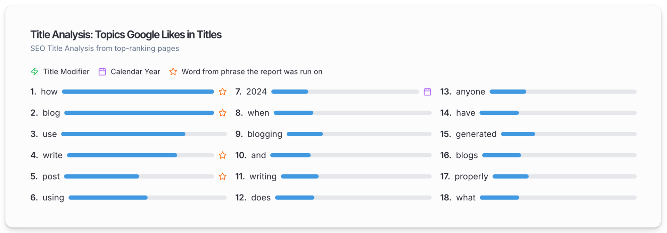Click the 'Title Modifier' legend label
Viewport: 667px width, 233px height.
click(66, 71)
